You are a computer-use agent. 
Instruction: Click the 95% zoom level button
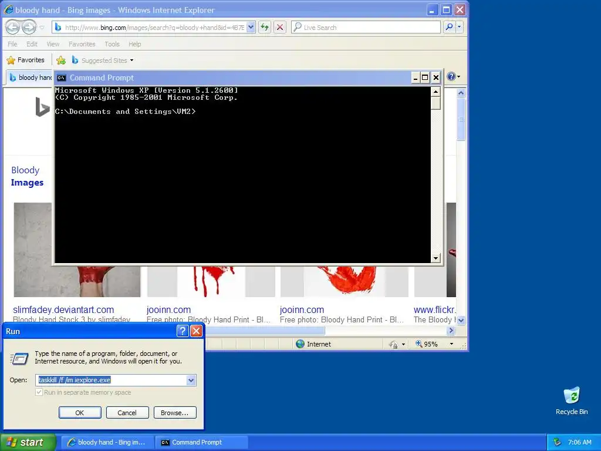click(x=427, y=344)
